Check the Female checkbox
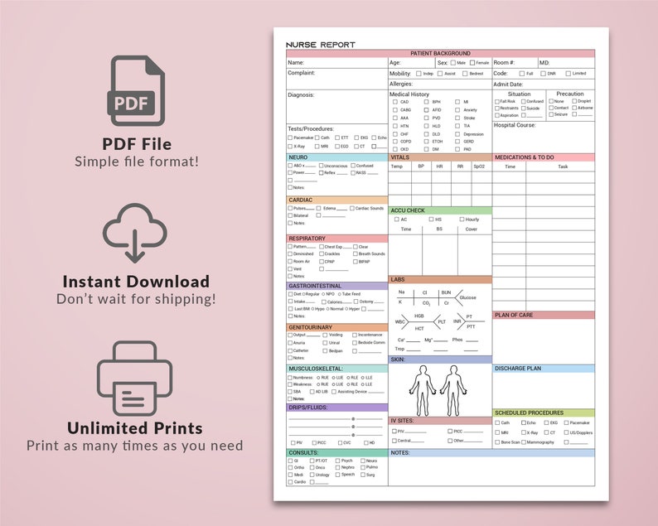658x526 pixels. 472,63
